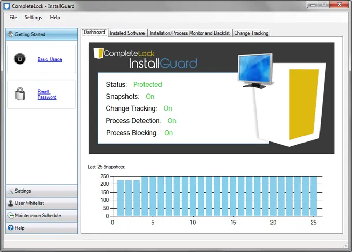The width and height of the screenshot is (352, 252).
Task: Open the Settings menu in menu bar
Action: point(33,17)
